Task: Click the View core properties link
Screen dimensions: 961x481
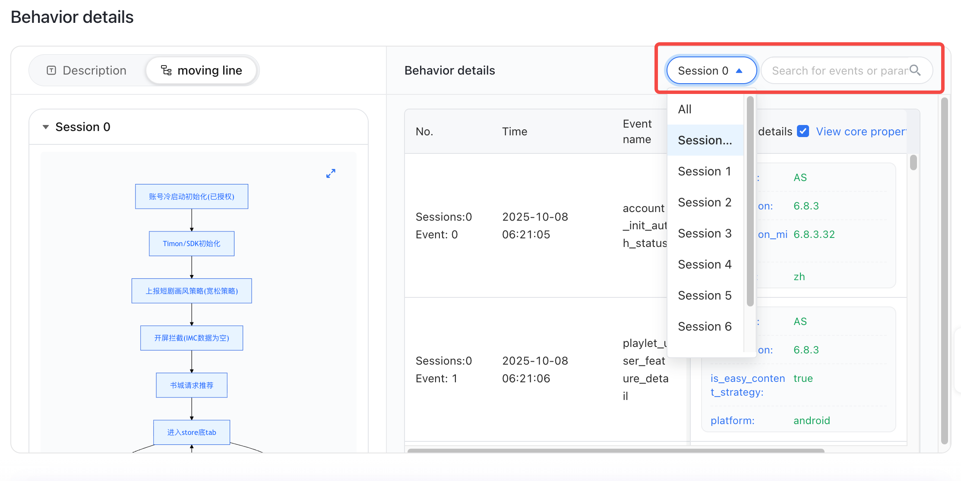Action: tap(861, 131)
